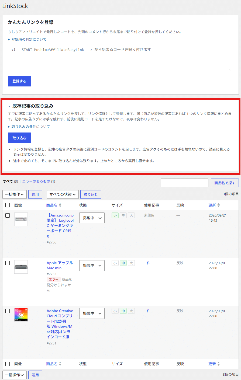Show すべて items filter
The height and width of the screenshot is (380, 241).
8,182
